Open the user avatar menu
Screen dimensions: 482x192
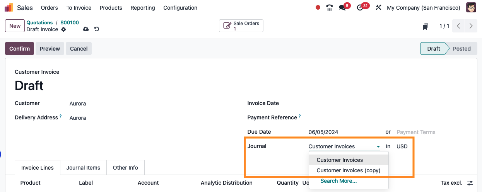[471, 8]
